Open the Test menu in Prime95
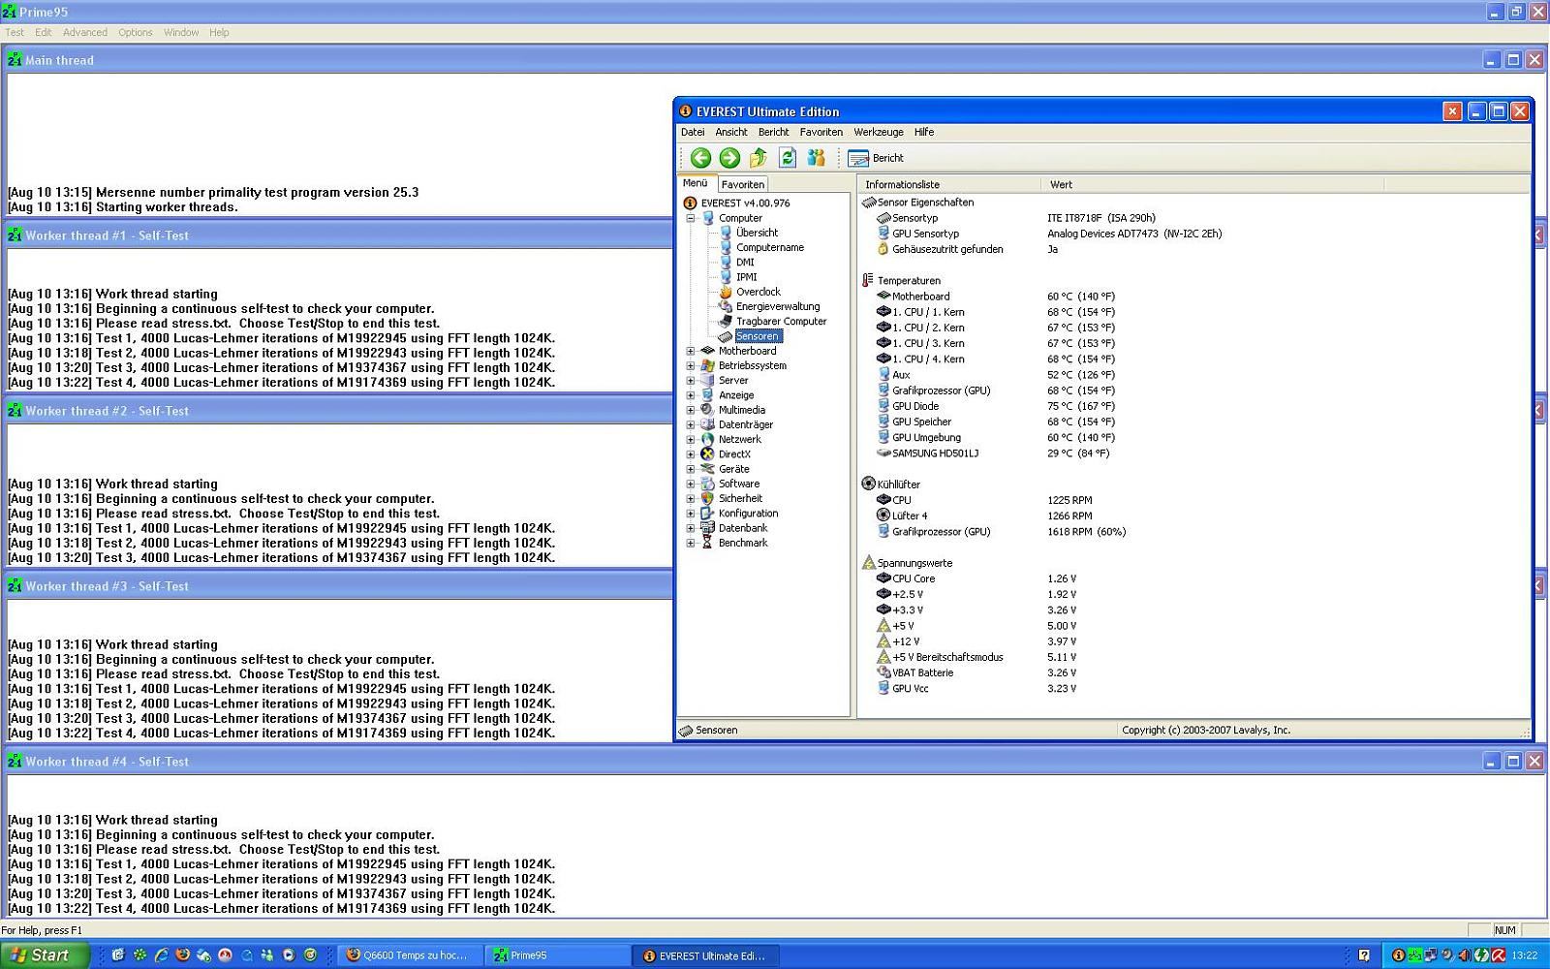The width and height of the screenshot is (1550, 969). (15, 32)
